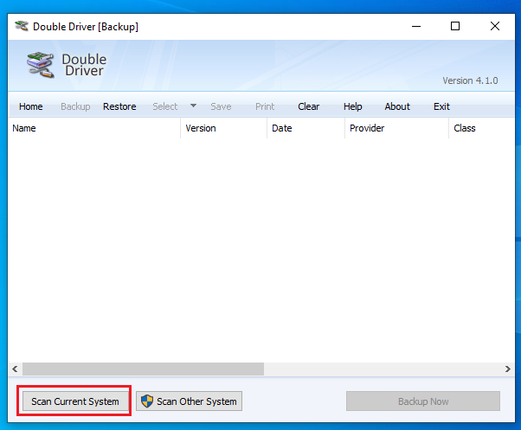Switch to the Restore section

coord(119,106)
